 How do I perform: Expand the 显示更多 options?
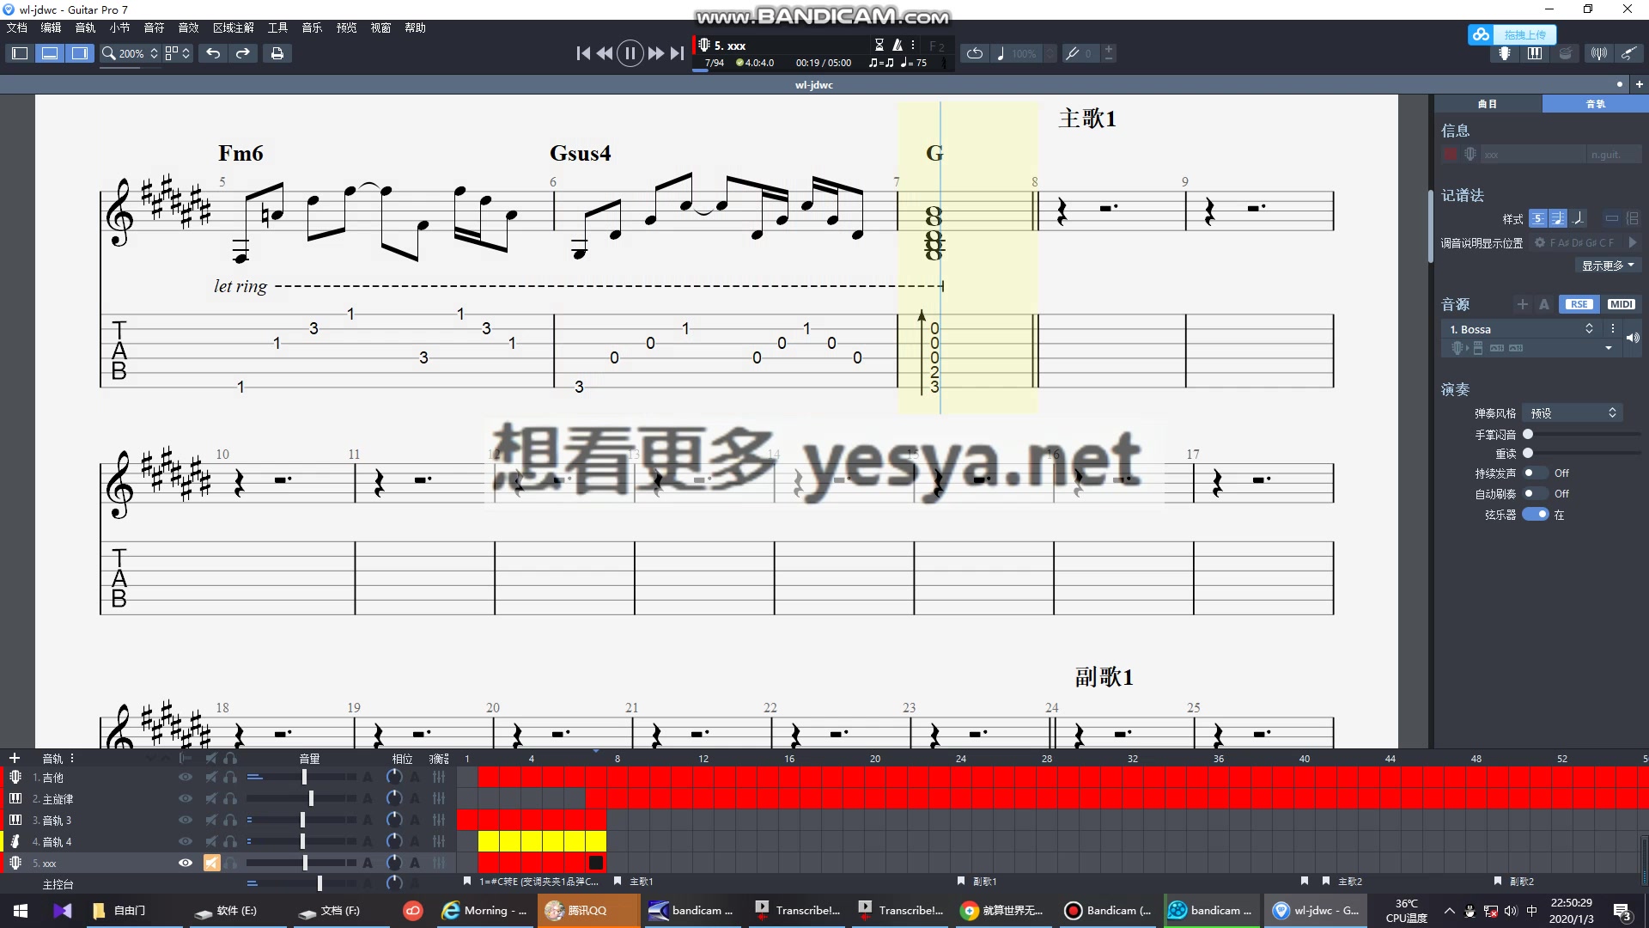coord(1608,266)
